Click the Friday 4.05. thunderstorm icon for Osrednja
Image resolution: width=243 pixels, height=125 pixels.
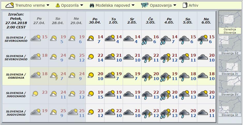point(165,76)
